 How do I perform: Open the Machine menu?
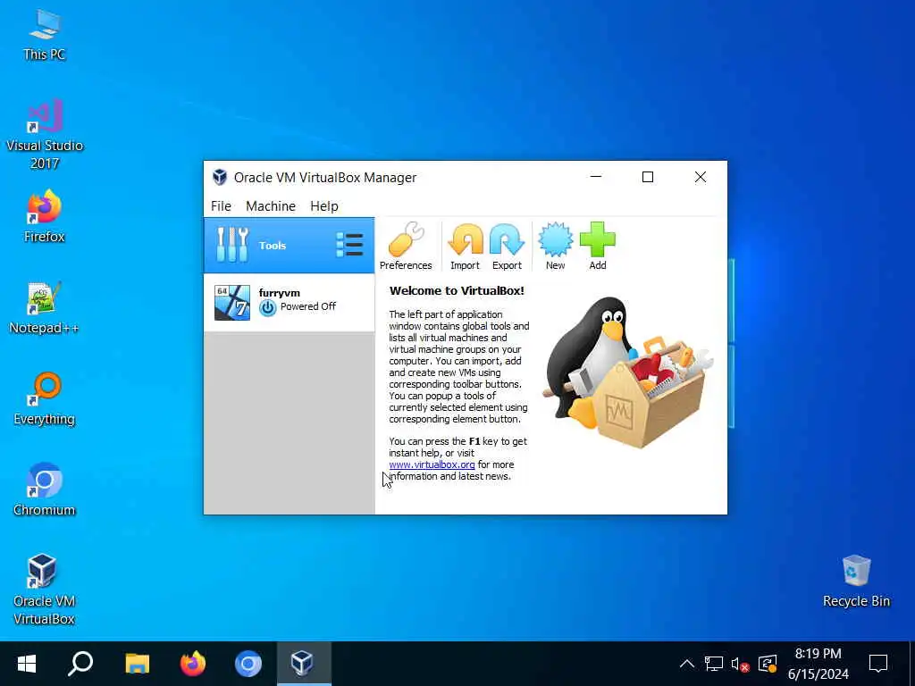271,206
